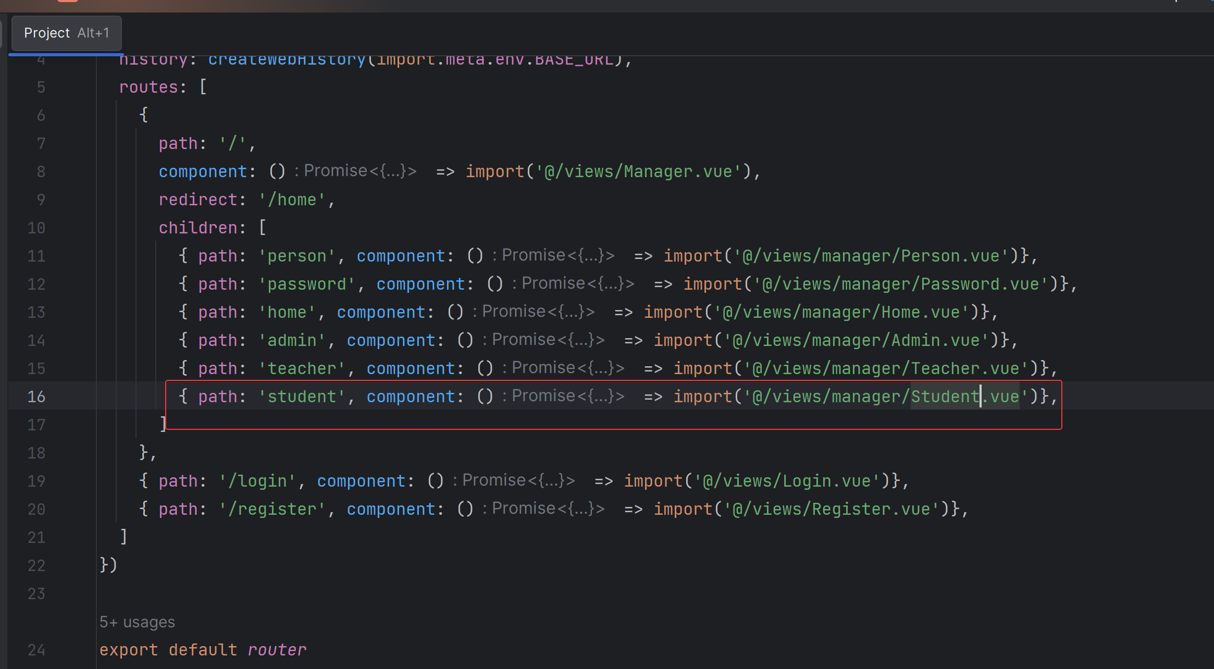Screen dimensions: 1214x669
Task: Click the 'children' property name
Action: [x=198, y=228]
